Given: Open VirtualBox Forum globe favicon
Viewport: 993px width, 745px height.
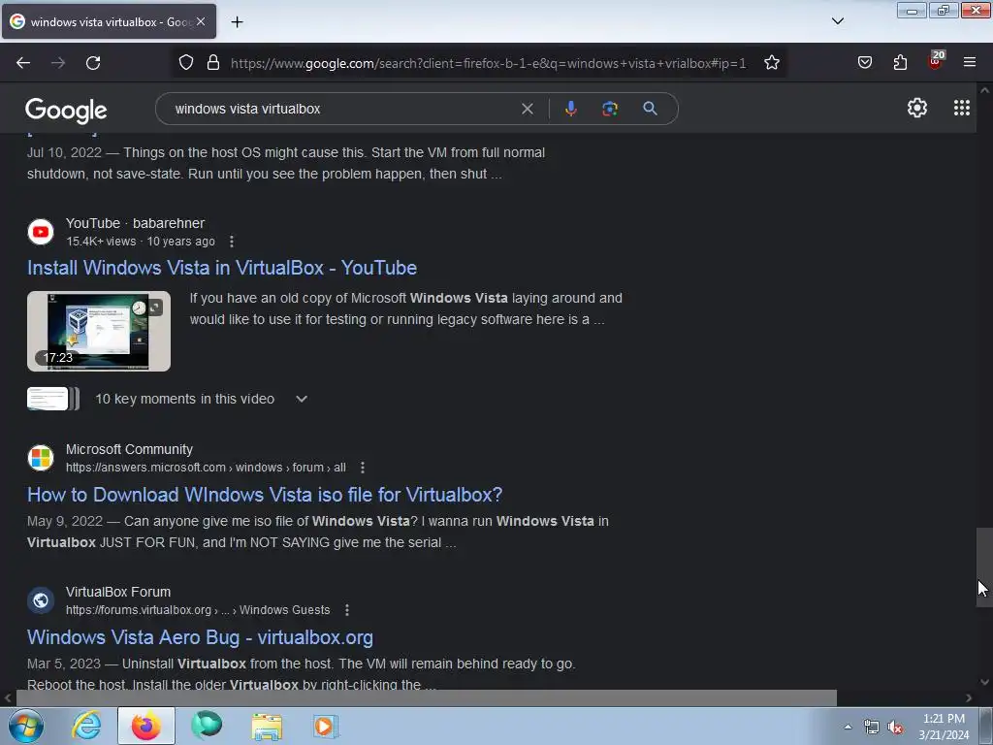Looking at the screenshot, I should pos(41,599).
